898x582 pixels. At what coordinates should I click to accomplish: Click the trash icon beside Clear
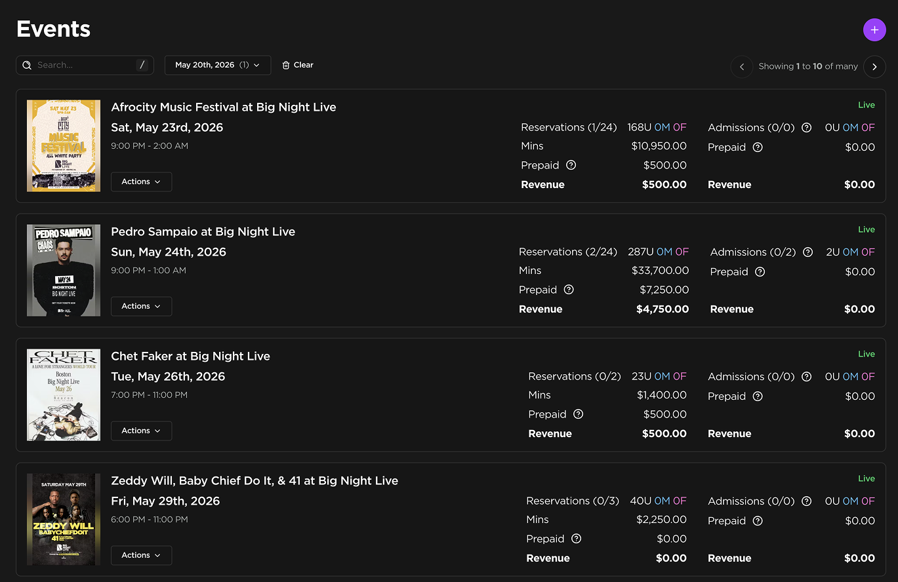click(286, 65)
